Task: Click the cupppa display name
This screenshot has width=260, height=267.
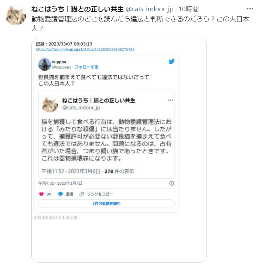Action: [59, 62]
